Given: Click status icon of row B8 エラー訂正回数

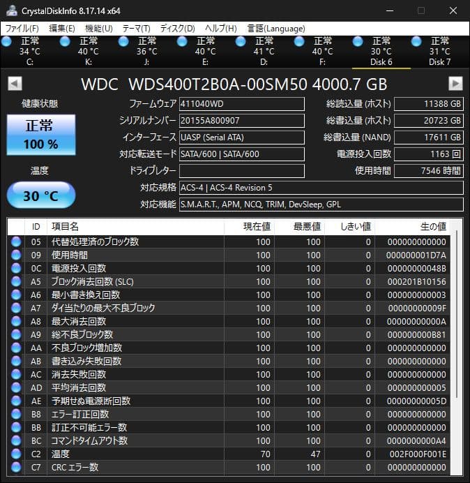Looking at the screenshot, I should pyautogui.click(x=16, y=414).
